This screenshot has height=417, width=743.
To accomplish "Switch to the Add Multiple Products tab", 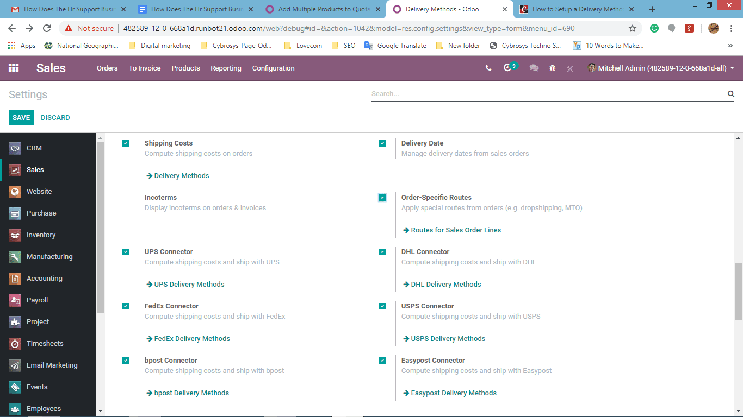I will pos(322,9).
